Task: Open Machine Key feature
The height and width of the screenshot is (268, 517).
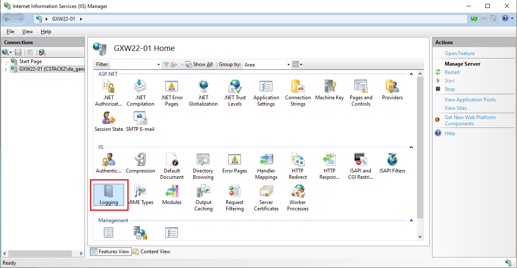Action: (330, 90)
